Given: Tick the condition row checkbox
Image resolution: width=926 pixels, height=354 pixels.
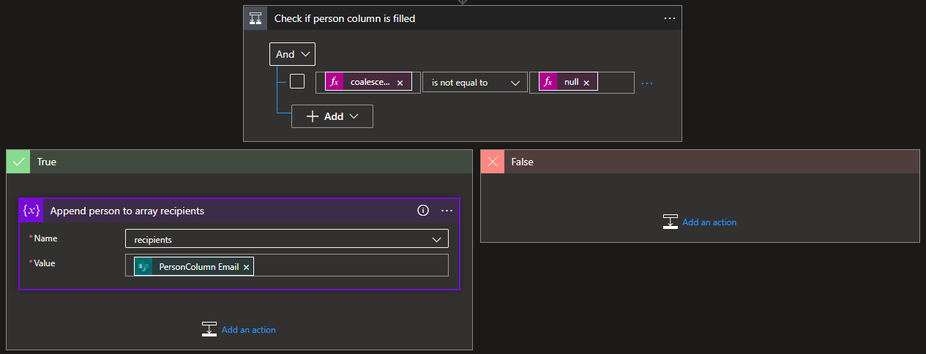Looking at the screenshot, I should pos(297,81).
